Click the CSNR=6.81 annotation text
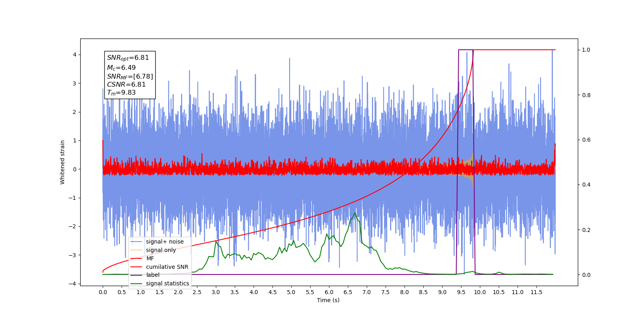 [x=126, y=84]
